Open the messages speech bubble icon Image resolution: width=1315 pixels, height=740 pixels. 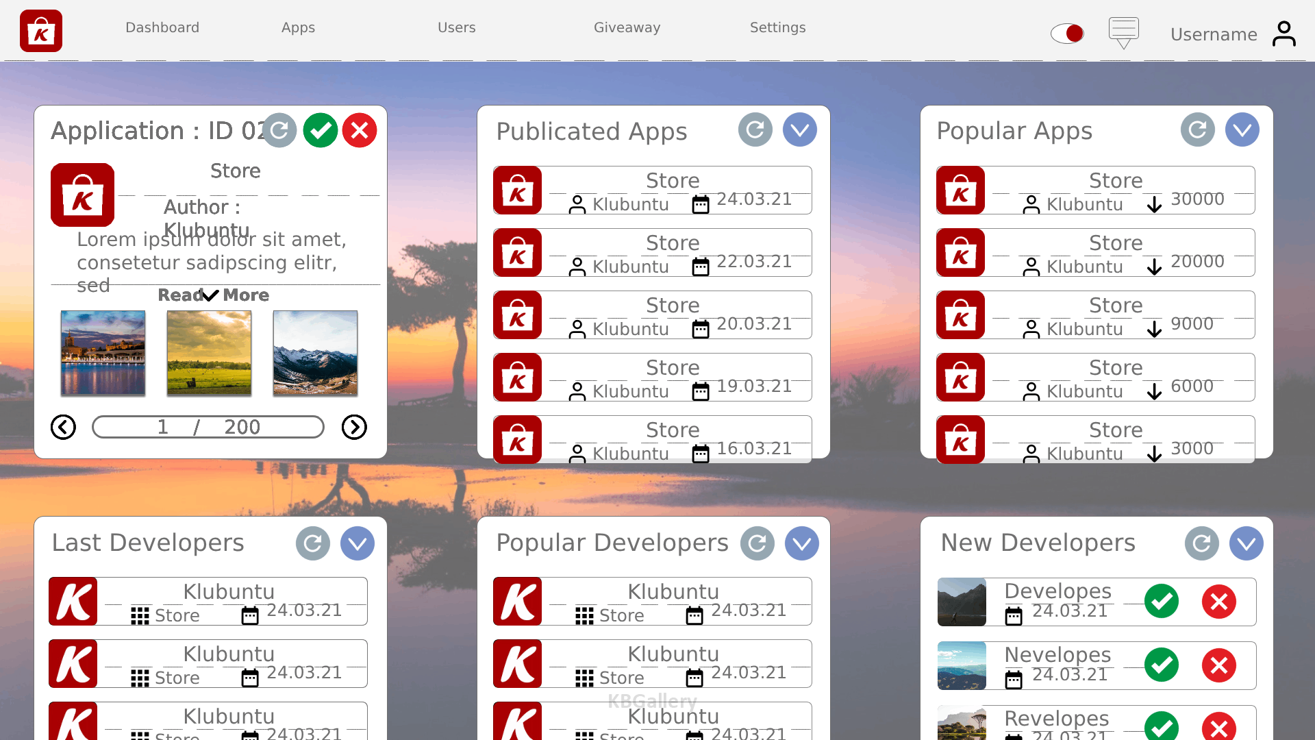pos(1123,33)
